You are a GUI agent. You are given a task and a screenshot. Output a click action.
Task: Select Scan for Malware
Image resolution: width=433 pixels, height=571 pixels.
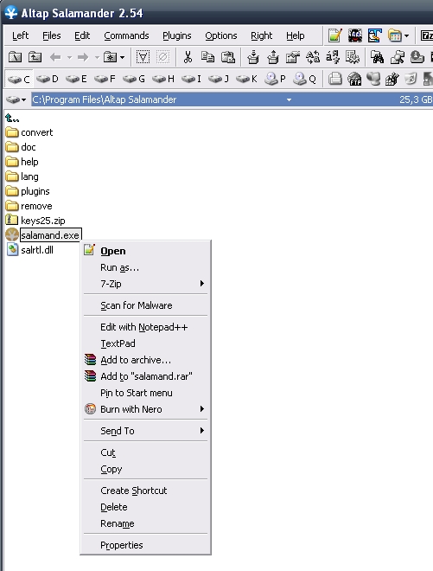pyautogui.click(x=145, y=305)
